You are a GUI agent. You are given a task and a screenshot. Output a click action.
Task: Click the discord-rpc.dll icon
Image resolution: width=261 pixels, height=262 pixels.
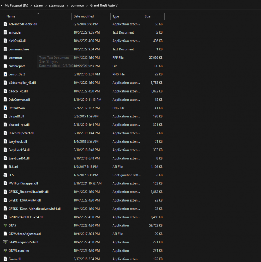(x=5, y=125)
